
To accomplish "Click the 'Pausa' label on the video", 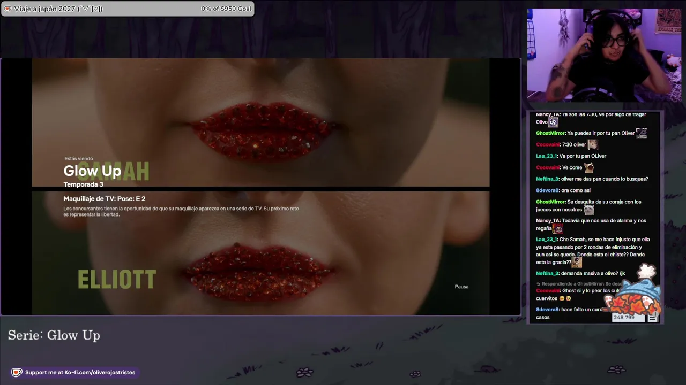I will click(x=461, y=287).
